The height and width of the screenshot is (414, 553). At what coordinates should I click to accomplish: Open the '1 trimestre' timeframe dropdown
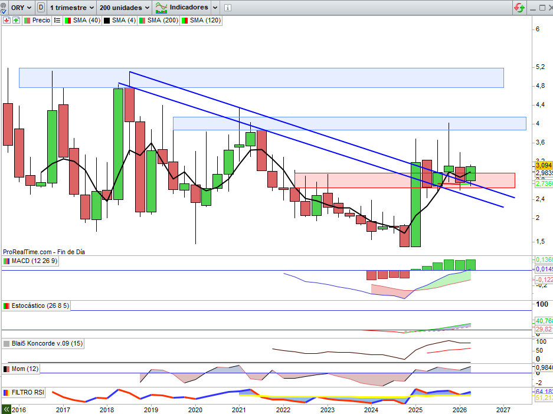(x=72, y=8)
